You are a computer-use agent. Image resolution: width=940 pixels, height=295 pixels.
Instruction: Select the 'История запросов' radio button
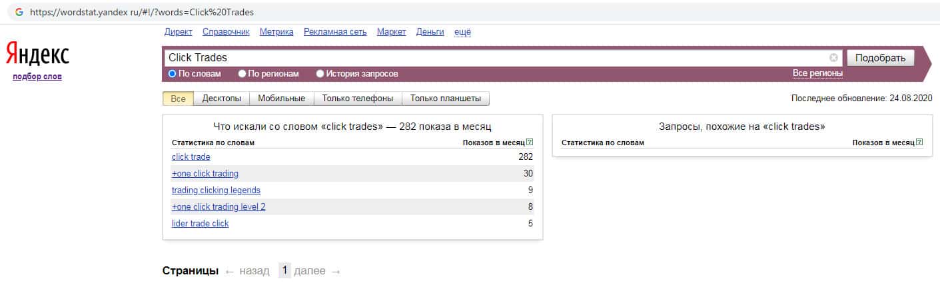click(320, 74)
